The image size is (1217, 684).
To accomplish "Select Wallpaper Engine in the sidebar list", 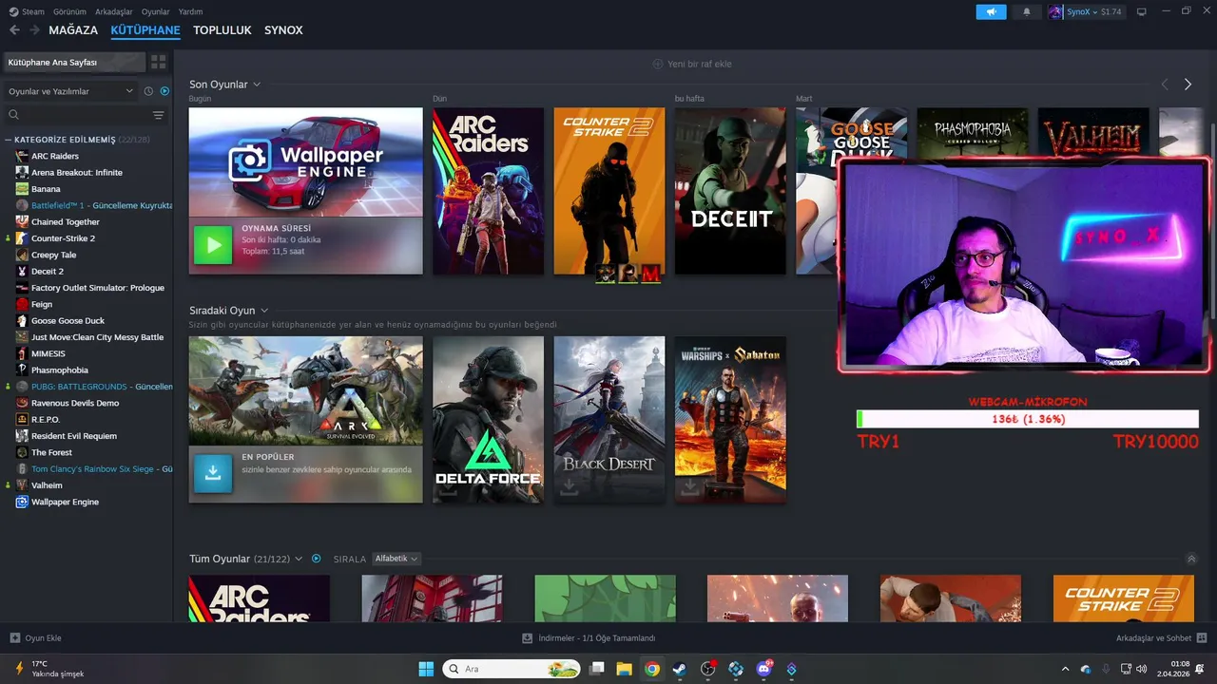I will 65,502.
